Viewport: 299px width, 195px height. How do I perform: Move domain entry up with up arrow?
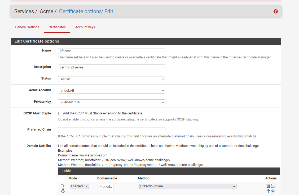click(268, 191)
